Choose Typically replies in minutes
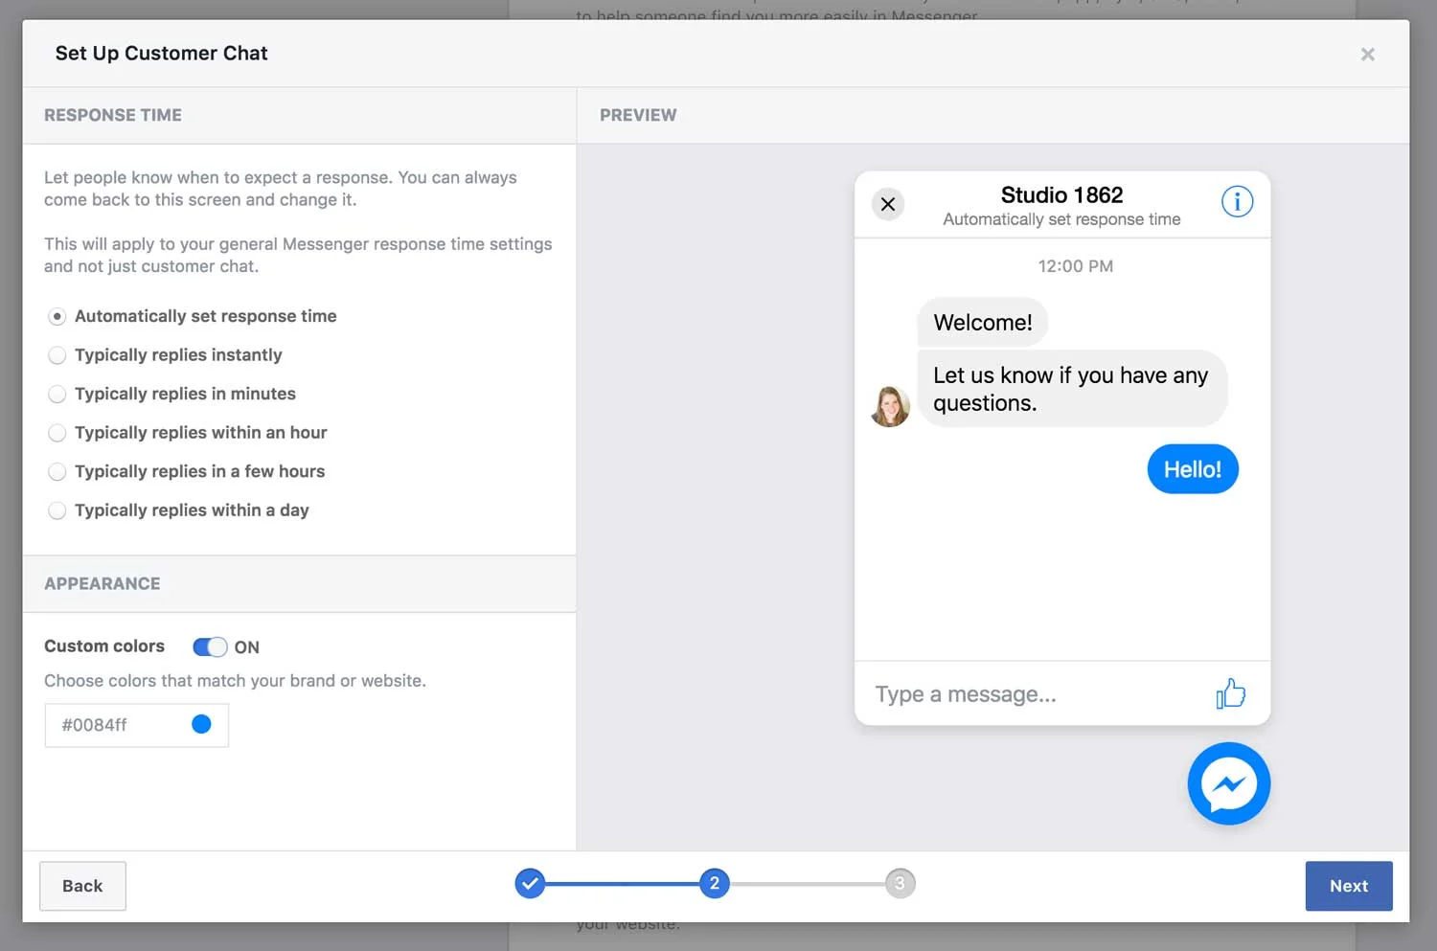Image resolution: width=1437 pixels, height=951 pixels. (57, 394)
